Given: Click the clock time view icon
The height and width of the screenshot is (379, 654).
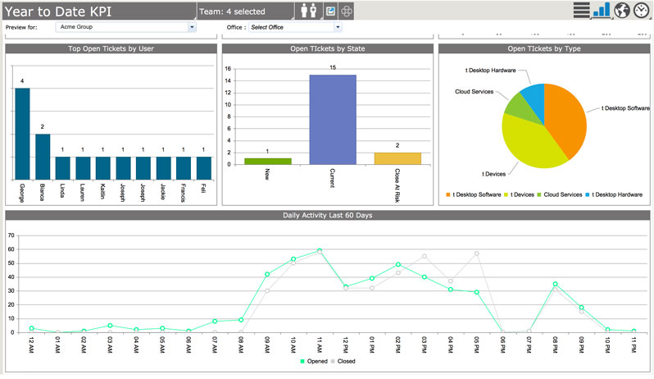Looking at the screenshot, I should coord(642,10).
